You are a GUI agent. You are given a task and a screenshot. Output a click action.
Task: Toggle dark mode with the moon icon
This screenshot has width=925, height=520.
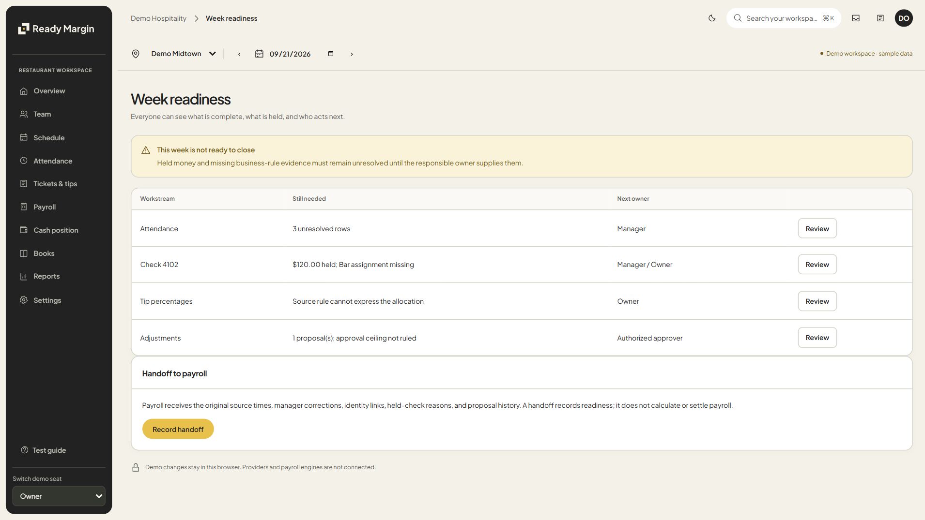pyautogui.click(x=712, y=18)
